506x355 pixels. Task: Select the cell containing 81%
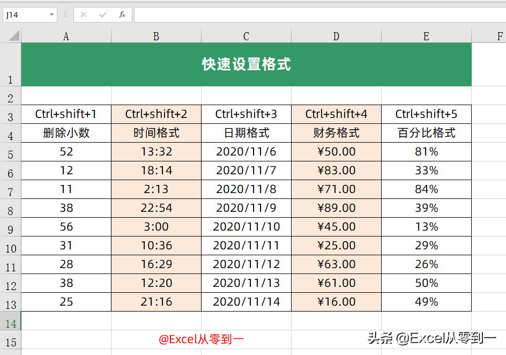tap(426, 151)
